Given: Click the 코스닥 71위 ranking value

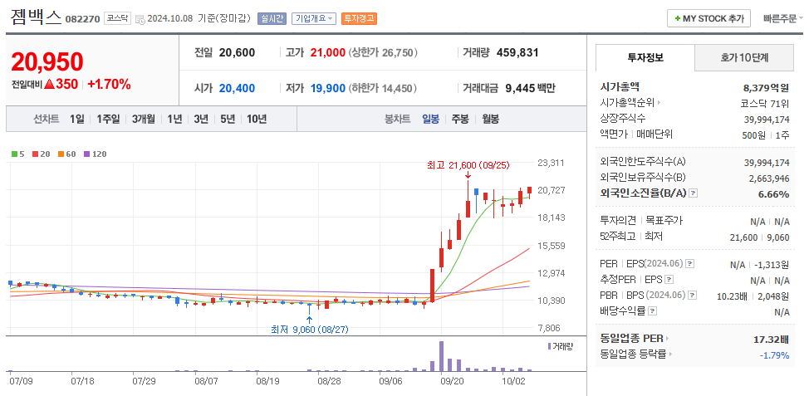Looking at the screenshot, I should click(x=765, y=103).
